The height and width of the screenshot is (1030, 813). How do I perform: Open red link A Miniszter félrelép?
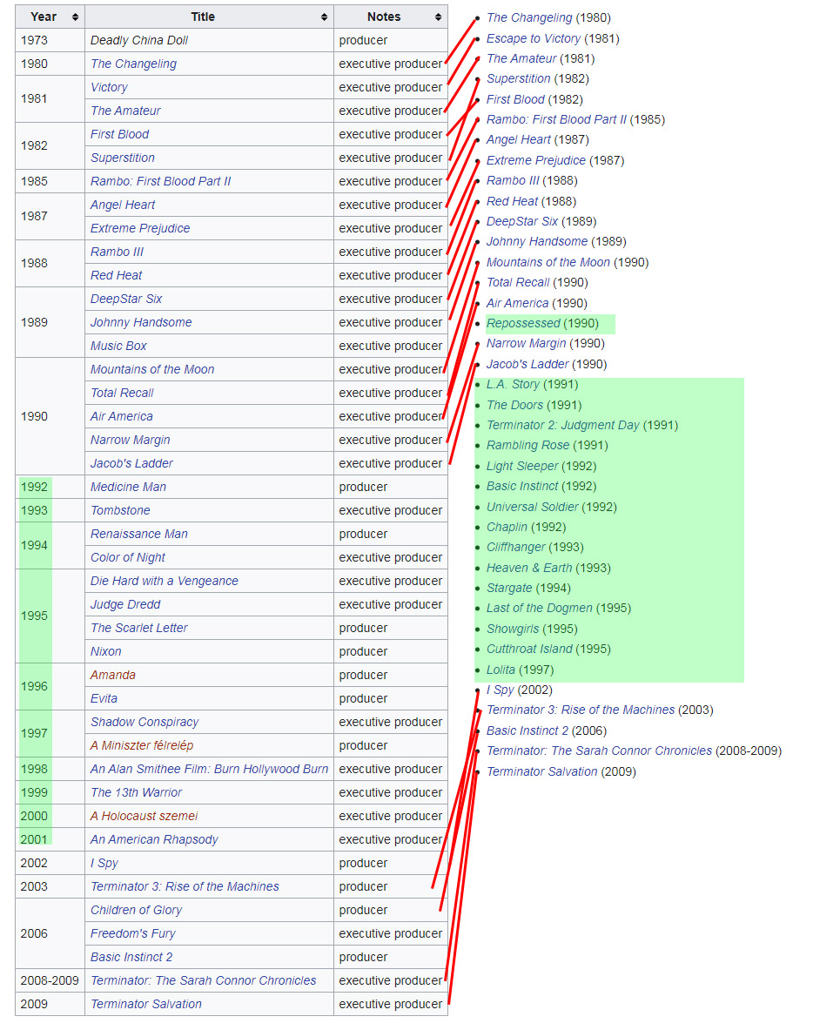tap(142, 745)
